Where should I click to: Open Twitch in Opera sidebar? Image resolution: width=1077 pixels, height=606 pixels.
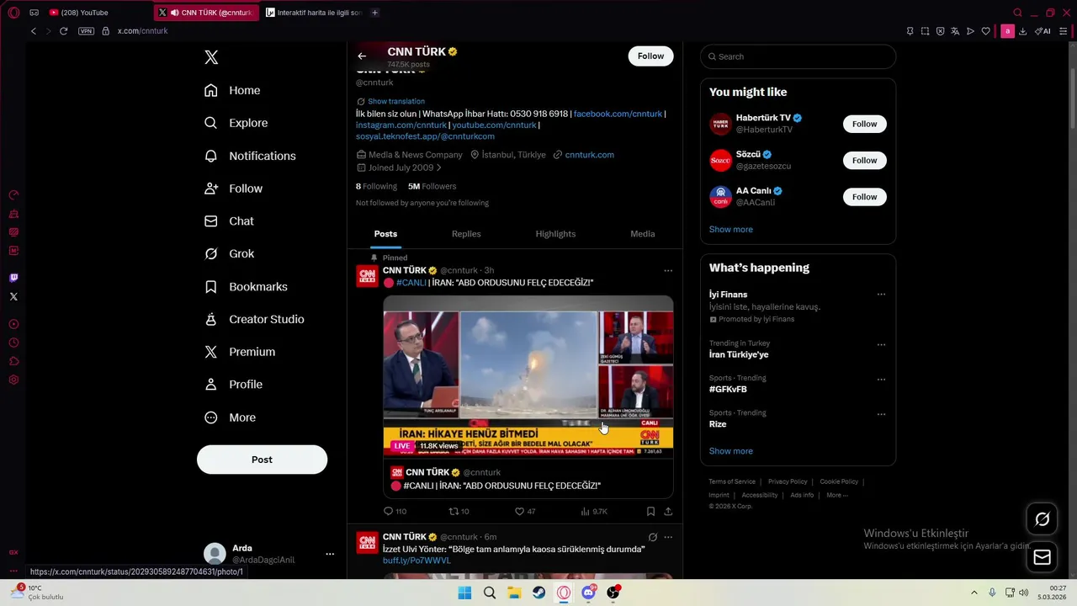(13, 278)
